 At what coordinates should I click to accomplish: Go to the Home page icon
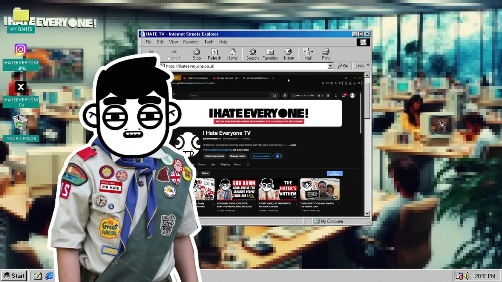pos(232,54)
